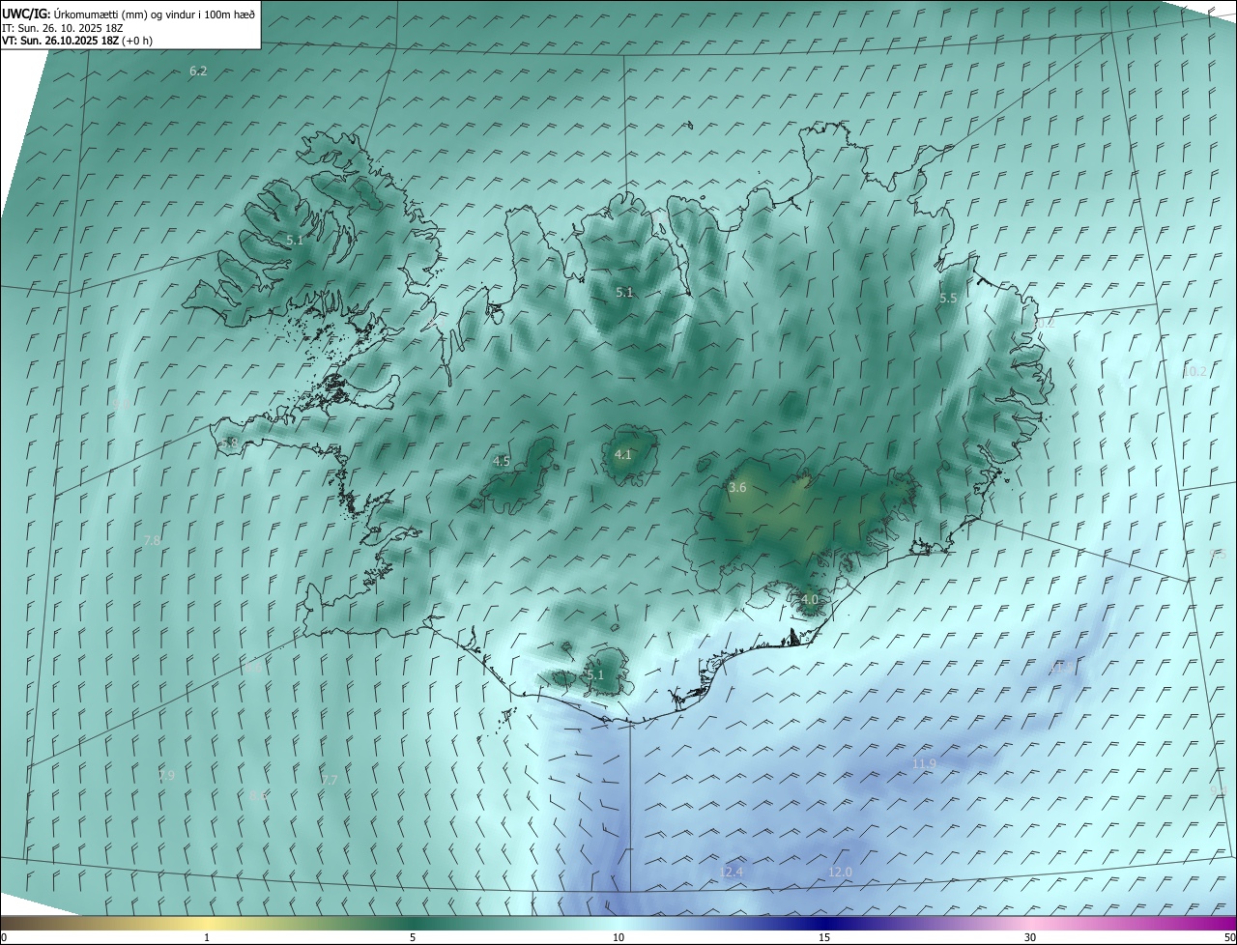Click the 30 tick on the color scale

(x=1030, y=937)
